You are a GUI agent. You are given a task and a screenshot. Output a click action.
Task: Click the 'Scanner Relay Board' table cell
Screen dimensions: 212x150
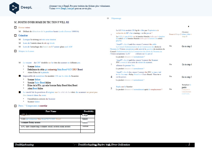point(50,123)
